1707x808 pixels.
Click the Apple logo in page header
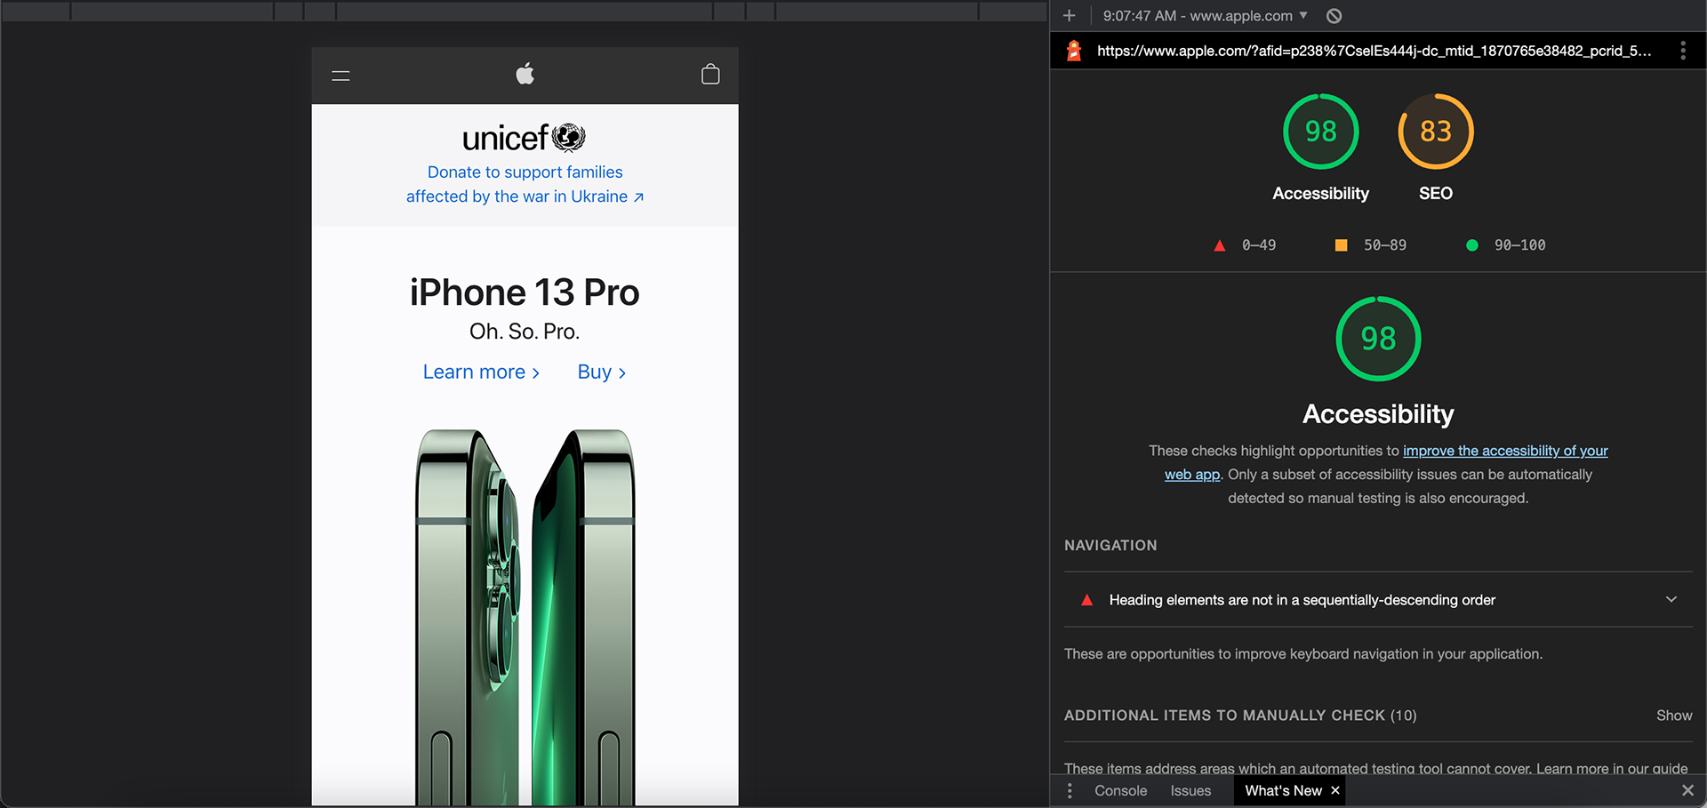point(525,74)
